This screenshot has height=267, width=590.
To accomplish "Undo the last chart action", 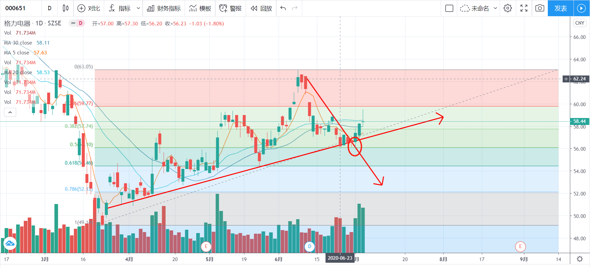I will coord(283,8).
